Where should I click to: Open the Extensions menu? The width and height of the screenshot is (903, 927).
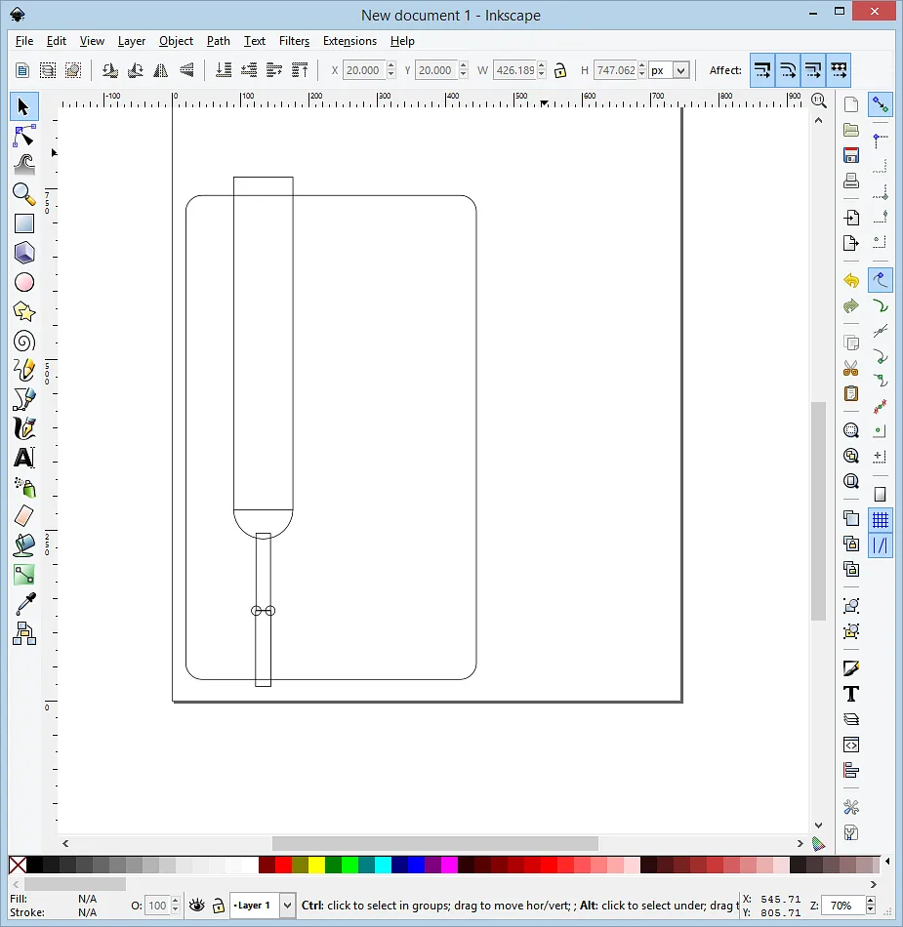(x=349, y=41)
